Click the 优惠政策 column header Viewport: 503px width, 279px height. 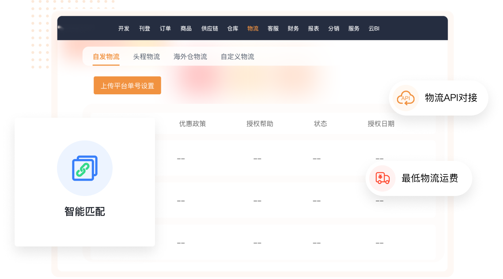[x=192, y=124]
